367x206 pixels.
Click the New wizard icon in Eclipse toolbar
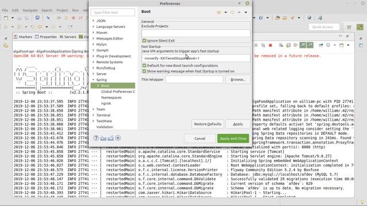tap(6, 18)
